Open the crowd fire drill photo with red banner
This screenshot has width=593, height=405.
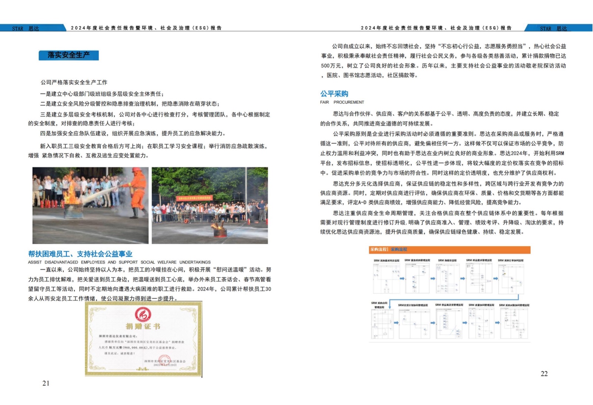point(210,205)
